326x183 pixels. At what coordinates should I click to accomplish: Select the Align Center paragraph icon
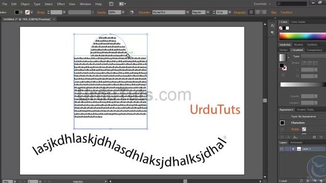coord(258,12)
